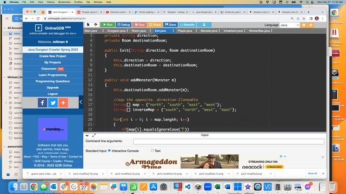Start the Debug session
Screen dimensions: 346x194
124,25
